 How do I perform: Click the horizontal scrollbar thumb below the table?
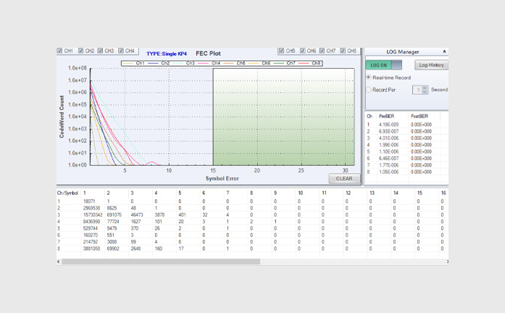pos(161,262)
